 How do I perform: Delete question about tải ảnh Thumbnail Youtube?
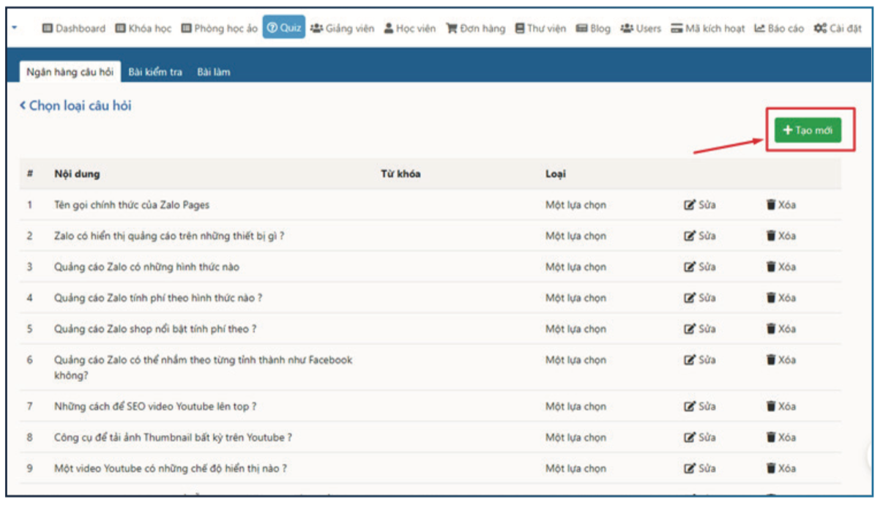(780, 437)
